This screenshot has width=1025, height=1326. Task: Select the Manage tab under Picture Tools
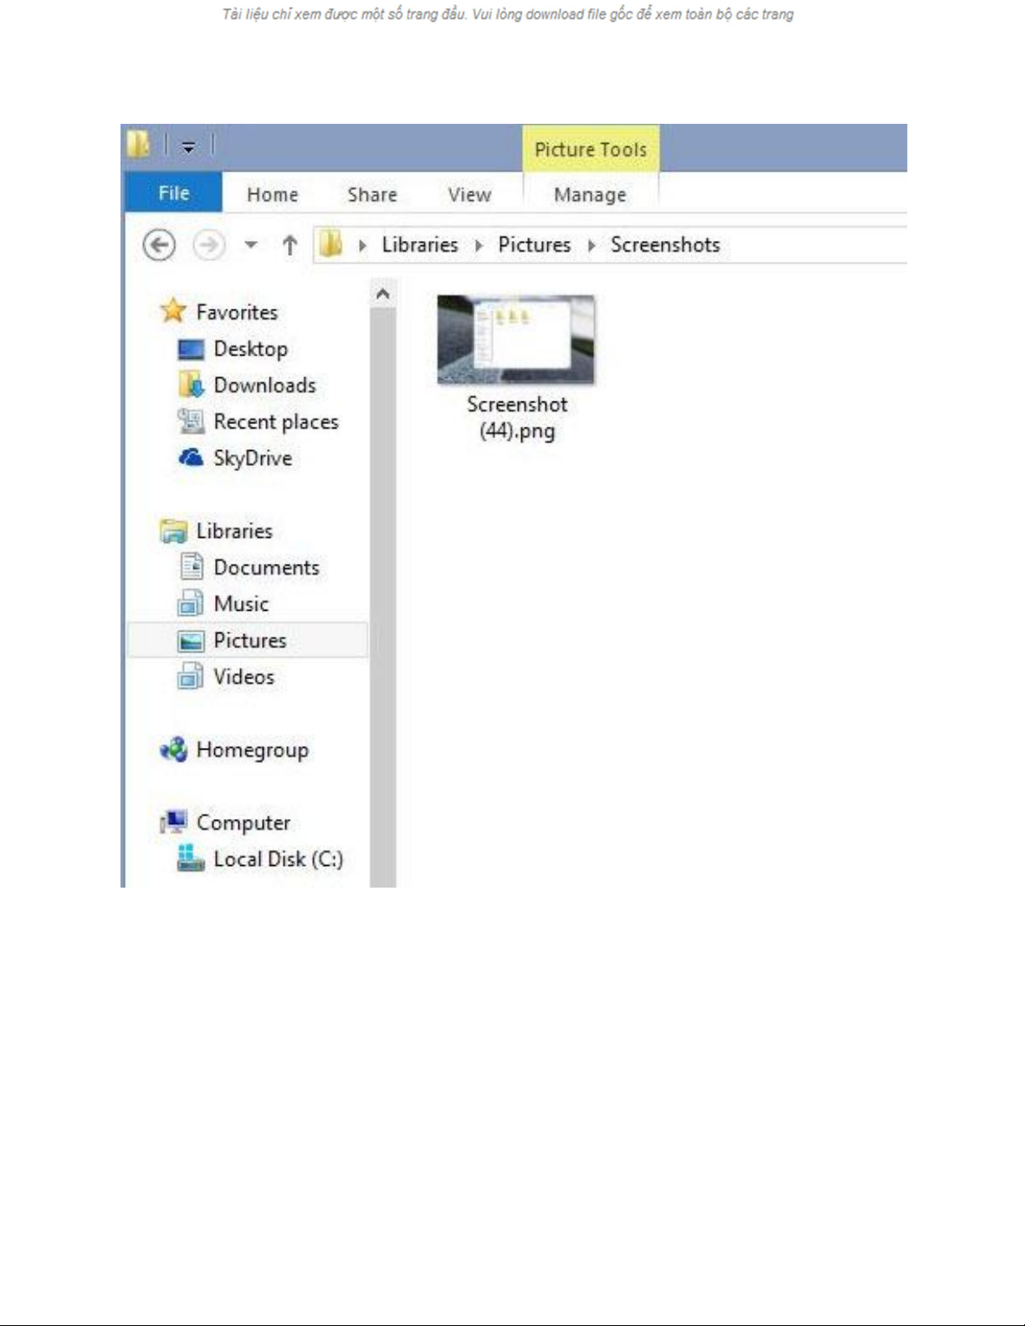(x=589, y=194)
